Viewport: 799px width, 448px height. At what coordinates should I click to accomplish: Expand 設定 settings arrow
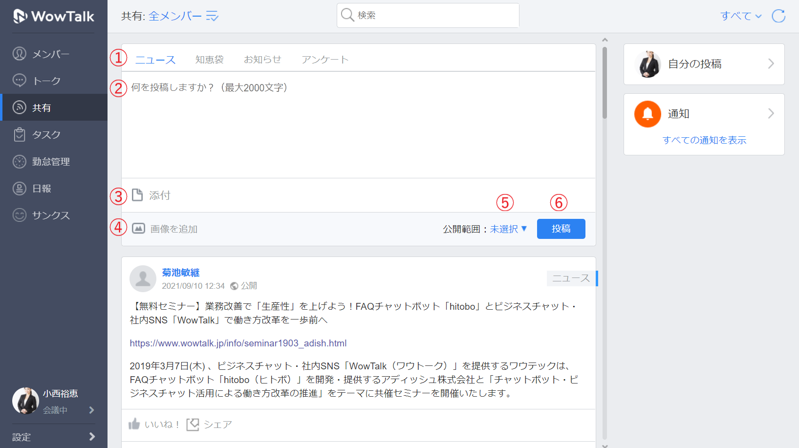click(92, 437)
